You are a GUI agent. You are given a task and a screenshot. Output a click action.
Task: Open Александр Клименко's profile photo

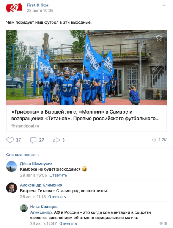(12, 188)
